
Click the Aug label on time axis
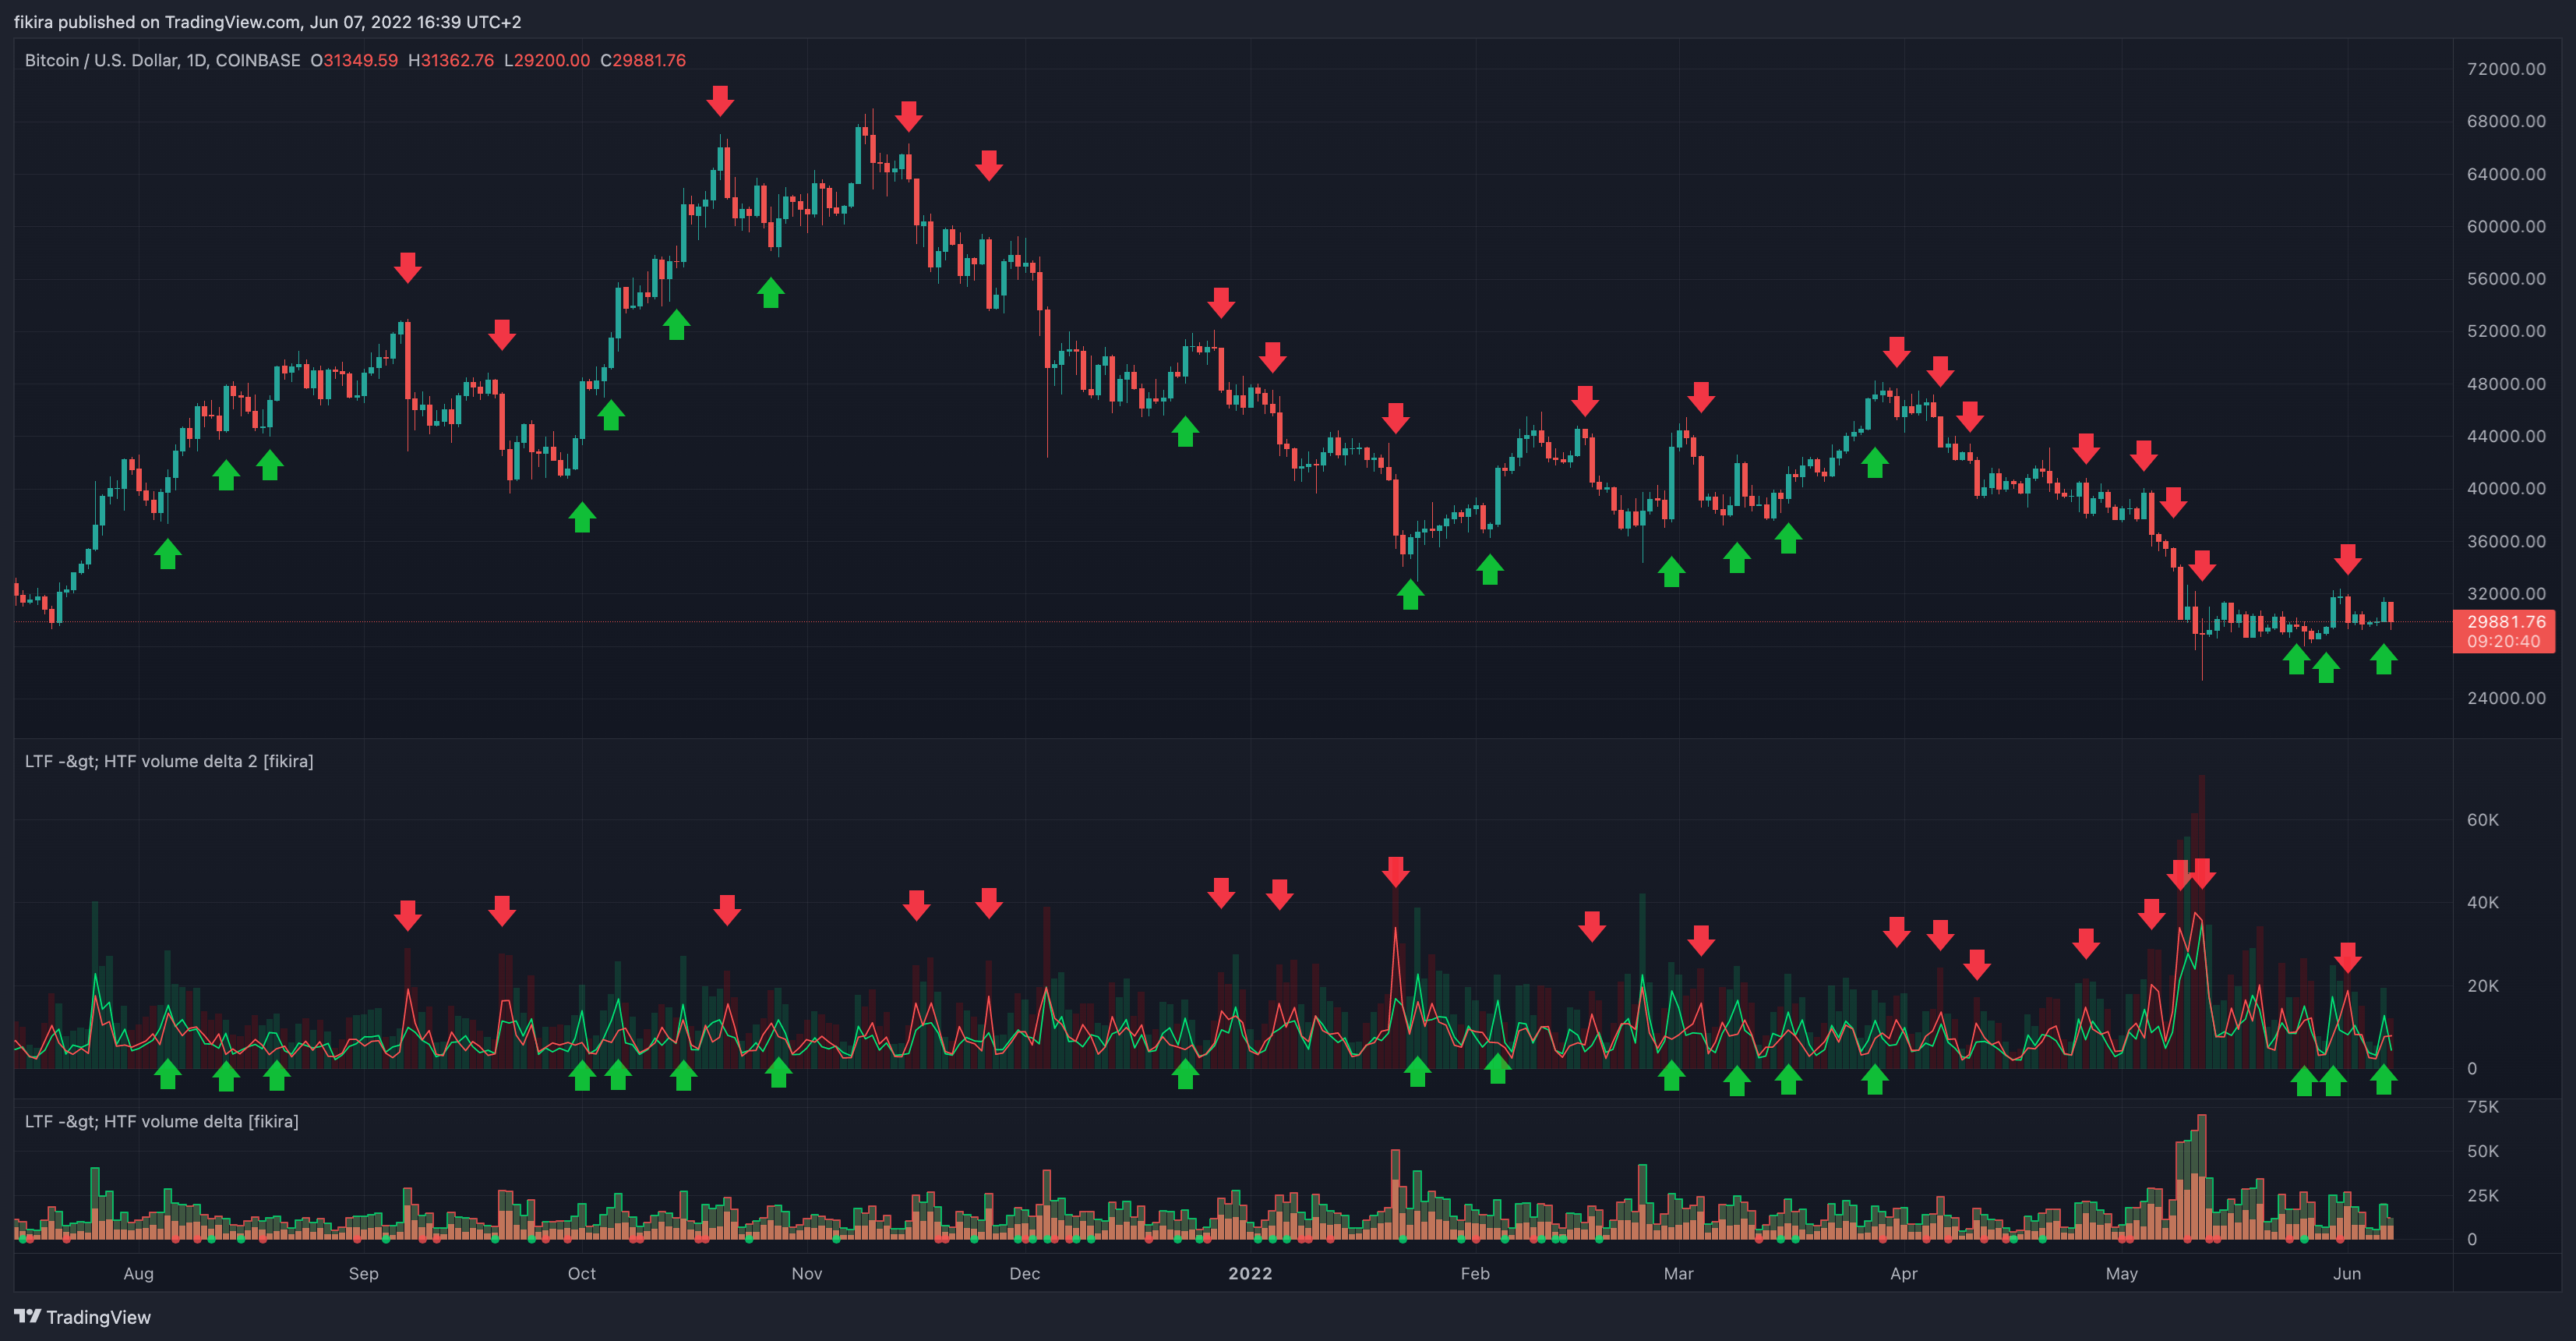[139, 1273]
